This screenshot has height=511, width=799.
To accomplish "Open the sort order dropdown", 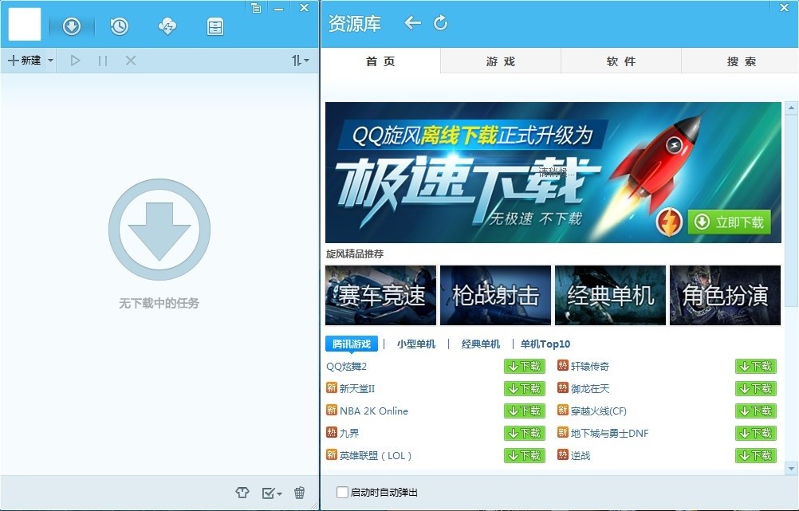I will tap(299, 60).
